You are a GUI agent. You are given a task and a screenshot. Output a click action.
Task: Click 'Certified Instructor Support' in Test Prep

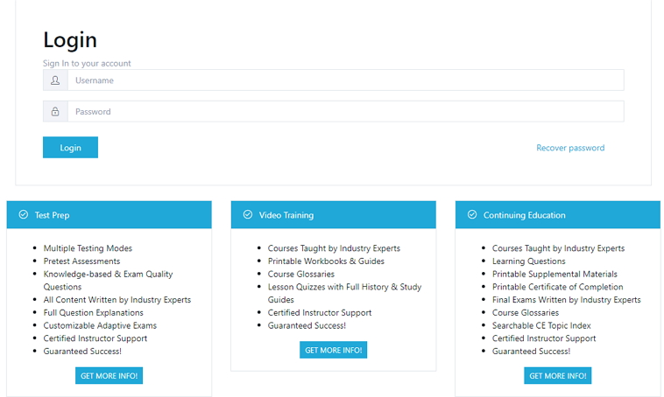(x=95, y=338)
